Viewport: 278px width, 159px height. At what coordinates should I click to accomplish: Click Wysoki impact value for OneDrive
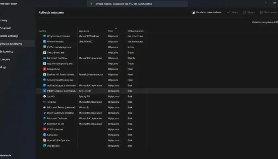pos(131,58)
